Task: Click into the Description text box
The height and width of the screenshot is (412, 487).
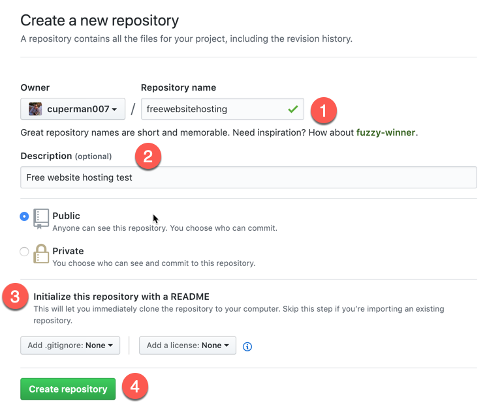Action: 248,177
